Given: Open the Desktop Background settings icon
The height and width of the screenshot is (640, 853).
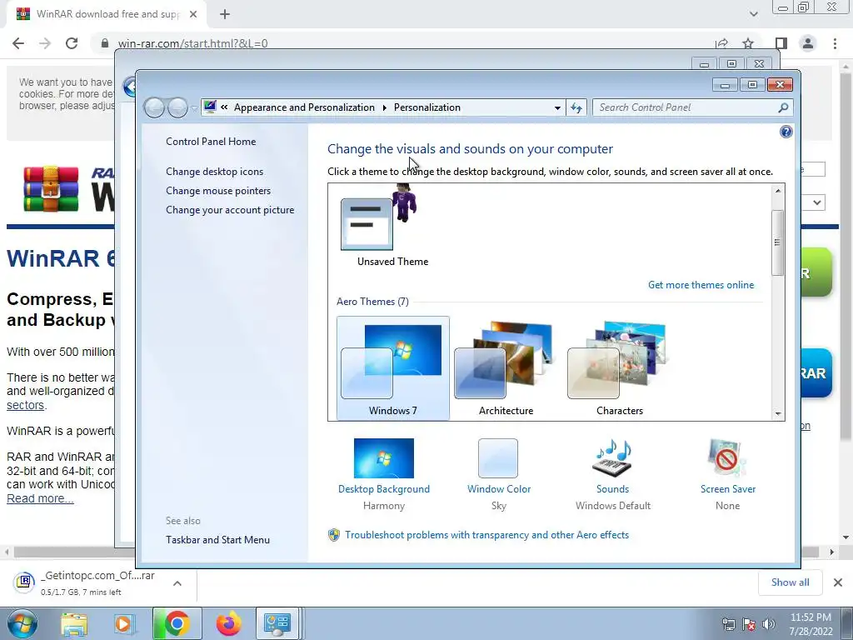Looking at the screenshot, I should (383, 458).
